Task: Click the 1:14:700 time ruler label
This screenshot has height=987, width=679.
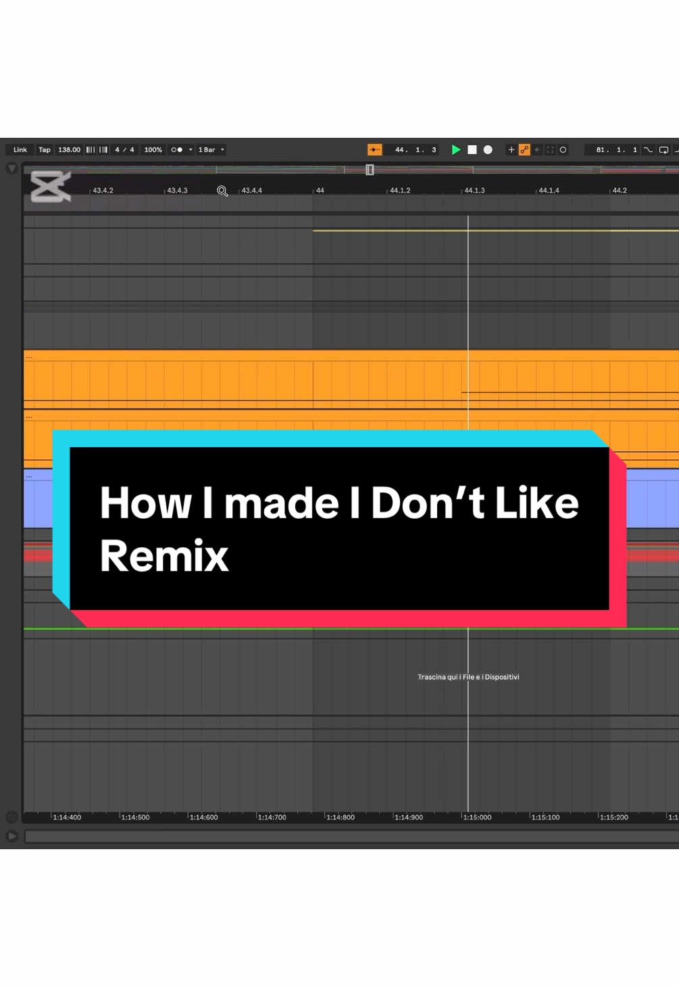Action: 272,817
